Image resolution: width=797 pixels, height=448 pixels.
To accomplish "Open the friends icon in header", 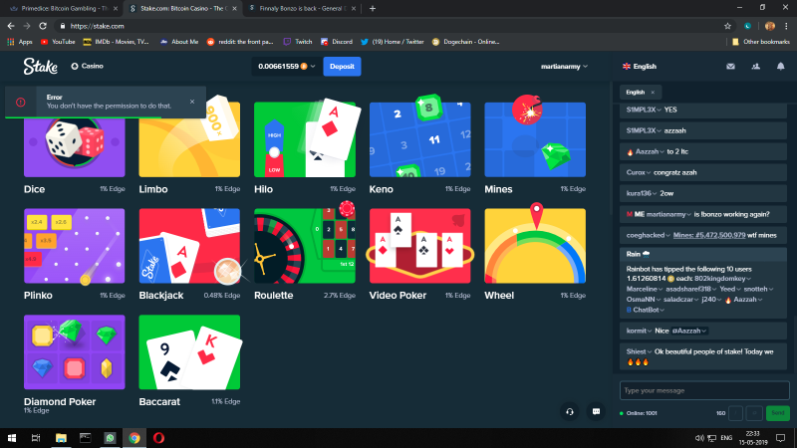I will [756, 66].
